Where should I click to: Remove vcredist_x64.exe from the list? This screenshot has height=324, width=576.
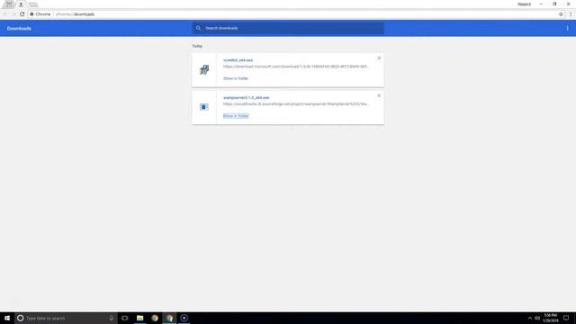click(x=379, y=58)
